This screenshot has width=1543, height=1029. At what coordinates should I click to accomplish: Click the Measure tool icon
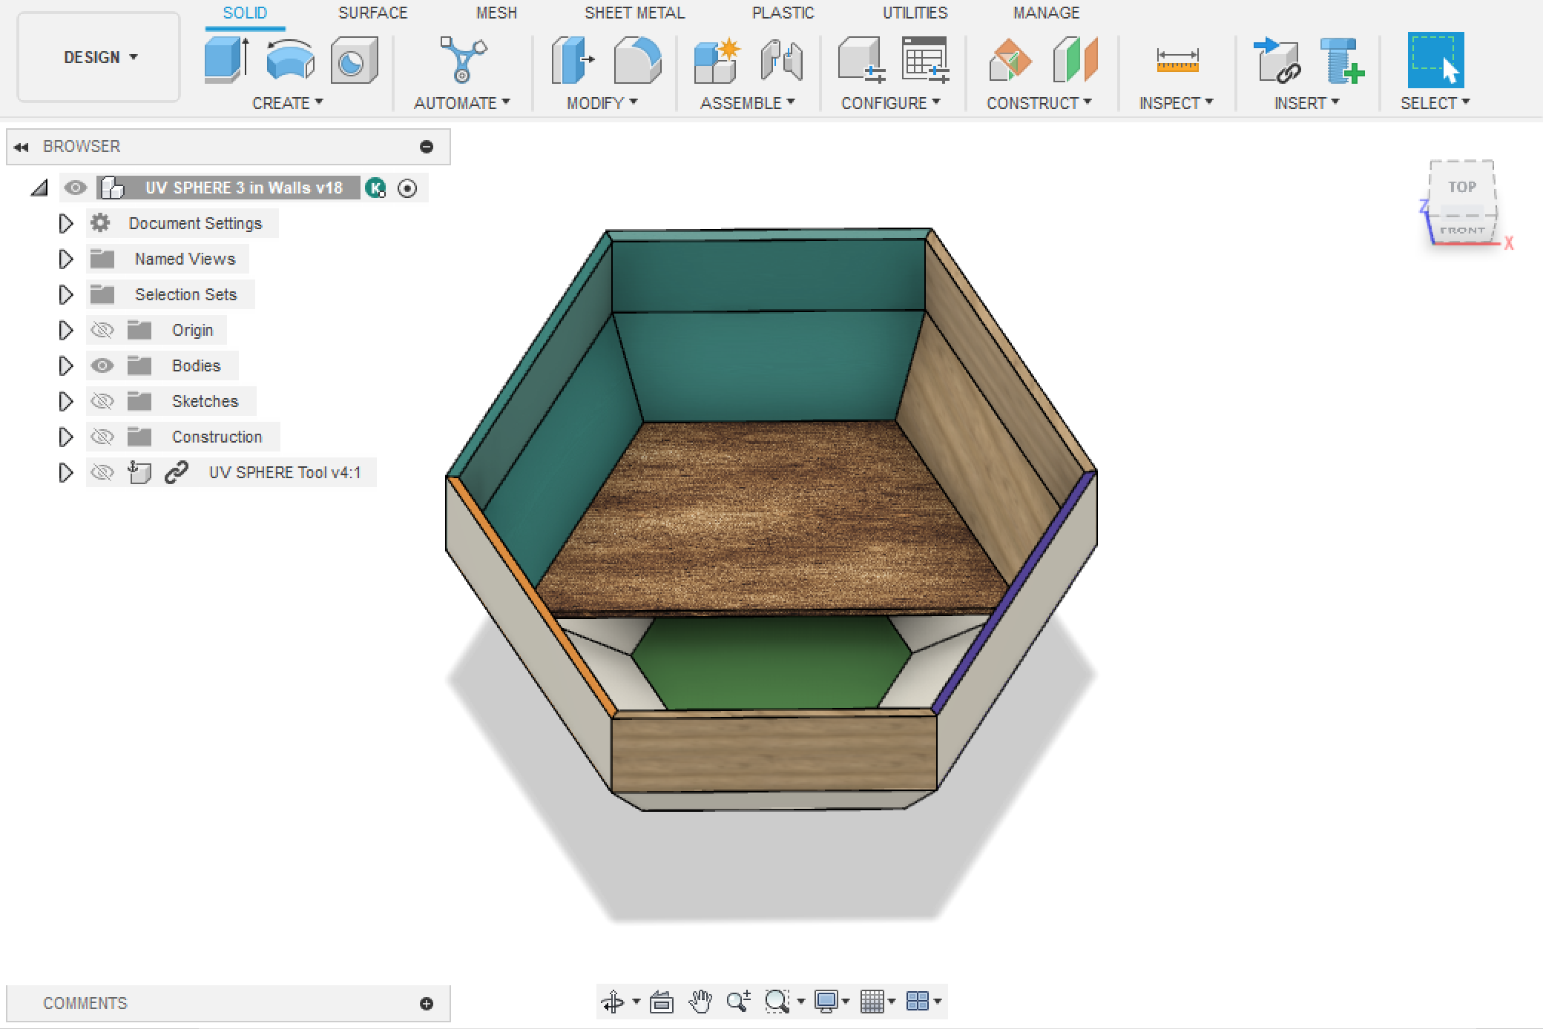(1177, 60)
